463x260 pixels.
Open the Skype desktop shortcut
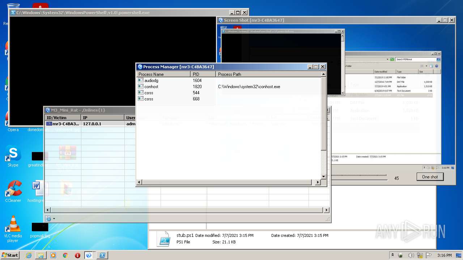(13, 156)
